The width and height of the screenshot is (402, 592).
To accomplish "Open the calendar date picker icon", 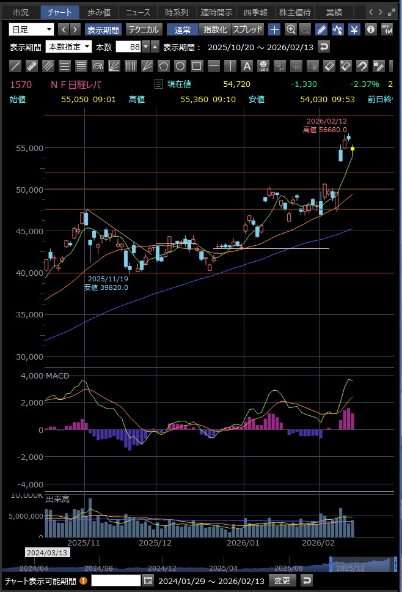I will coord(148,580).
